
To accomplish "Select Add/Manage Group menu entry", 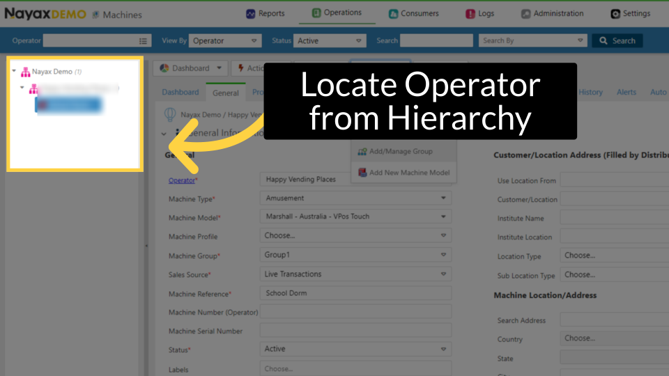I will 403,151.
